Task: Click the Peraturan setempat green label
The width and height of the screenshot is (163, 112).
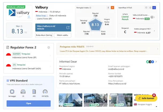Action: (16, 7)
